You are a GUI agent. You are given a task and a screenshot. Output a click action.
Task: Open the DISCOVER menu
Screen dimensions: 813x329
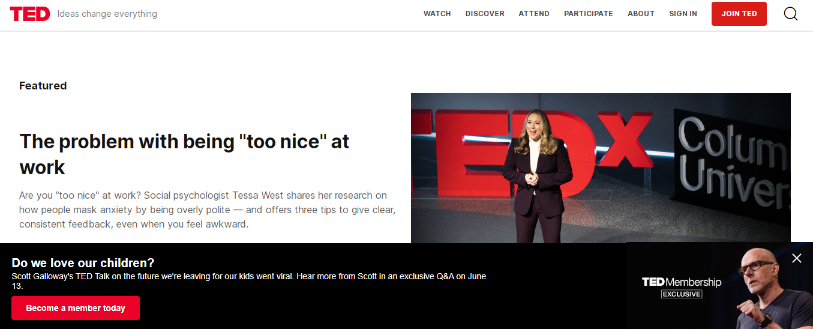pyautogui.click(x=485, y=14)
